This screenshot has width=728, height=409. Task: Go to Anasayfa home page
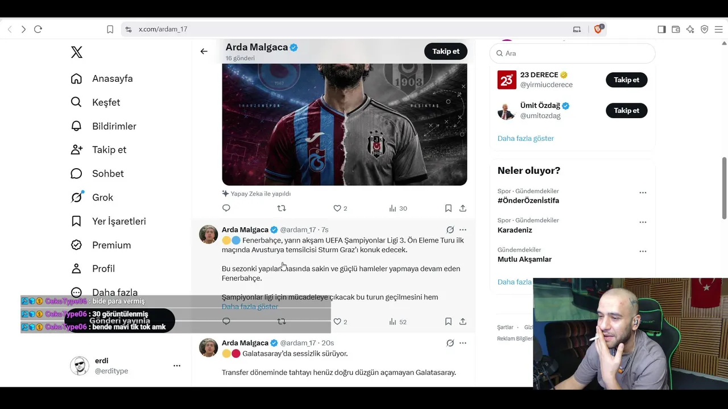102,78
